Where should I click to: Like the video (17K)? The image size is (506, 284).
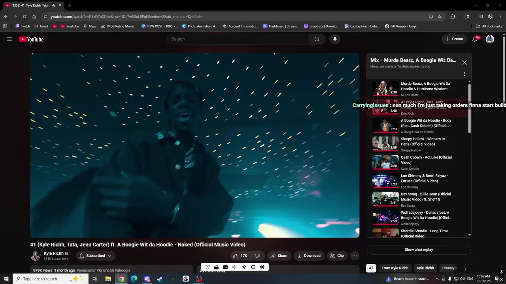[x=241, y=256]
